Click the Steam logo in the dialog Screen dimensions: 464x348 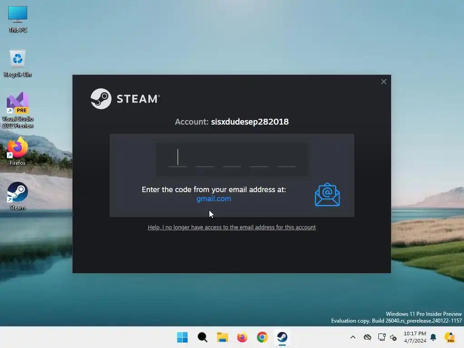click(x=125, y=99)
